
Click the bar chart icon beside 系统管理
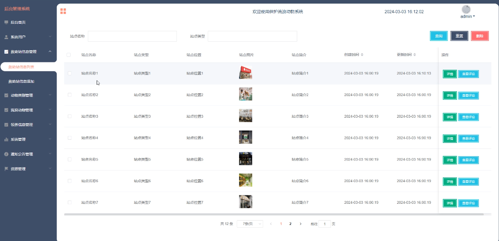pyautogui.click(x=6, y=139)
